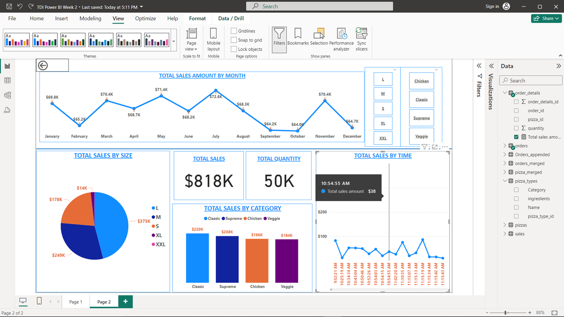Open the Selection pane
The image size is (564, 317).
[319, 37]
